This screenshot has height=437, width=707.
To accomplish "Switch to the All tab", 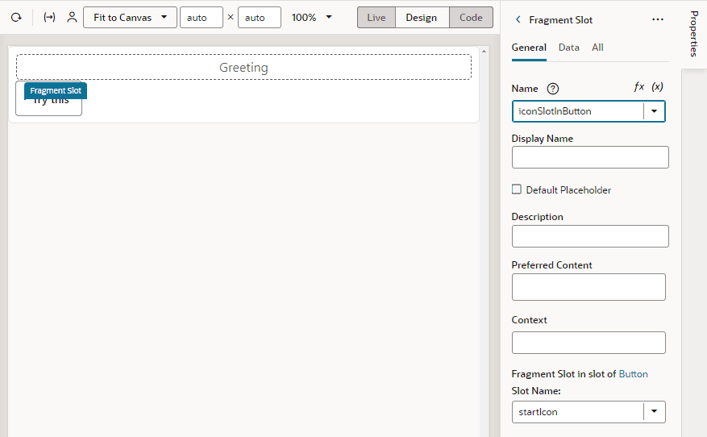I will [x=597, y=48].
